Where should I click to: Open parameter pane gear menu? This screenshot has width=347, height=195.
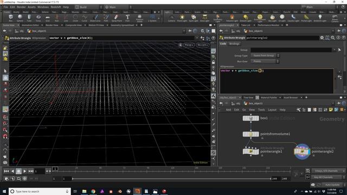tap(322, 38)
